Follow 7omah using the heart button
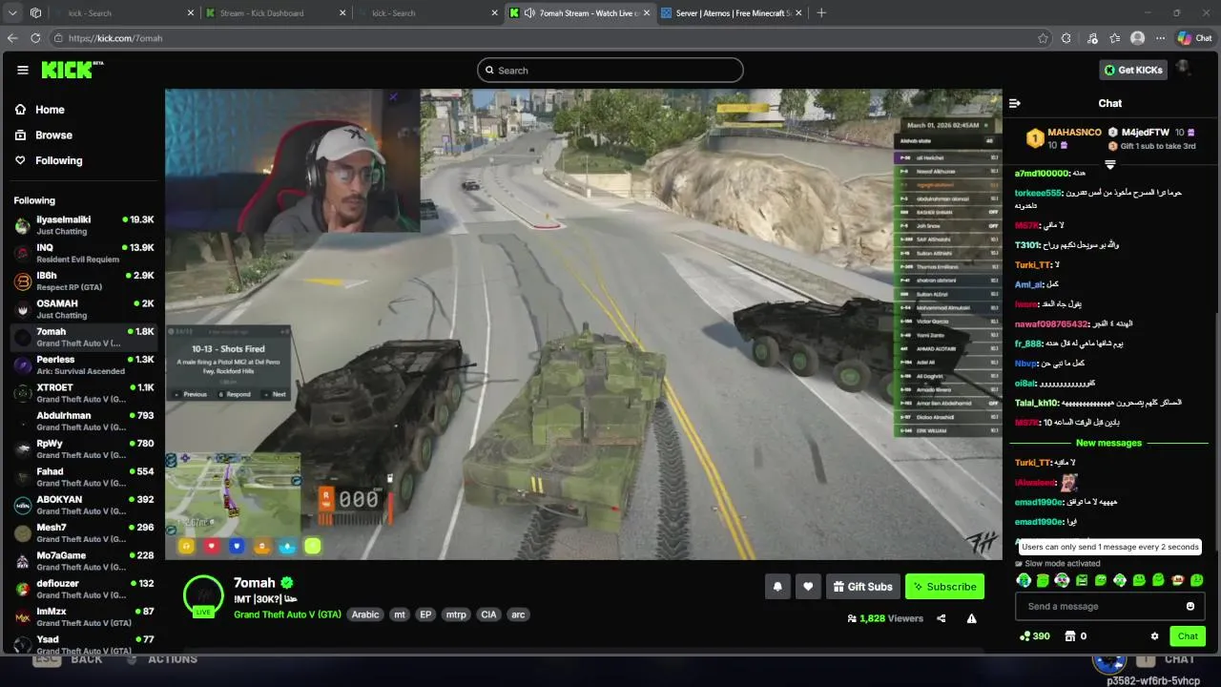This screenshot has width=1221, height=687. click(x=808, y=587)
